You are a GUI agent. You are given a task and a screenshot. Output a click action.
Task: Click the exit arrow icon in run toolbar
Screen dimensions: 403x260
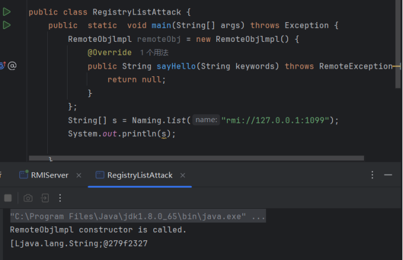point(44,198)
